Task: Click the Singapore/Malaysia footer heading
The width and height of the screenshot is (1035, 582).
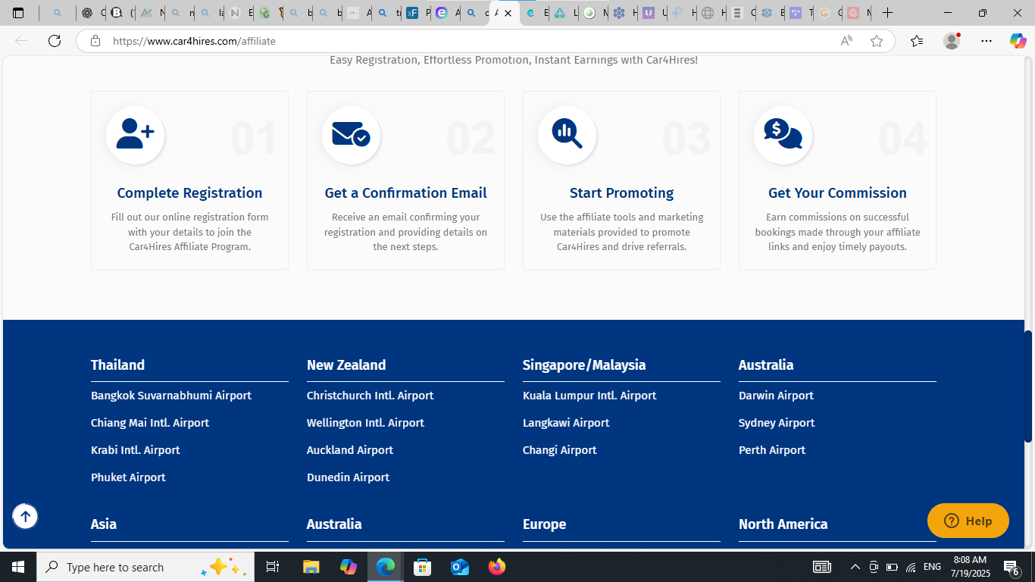Action: (x=584, y=365)
